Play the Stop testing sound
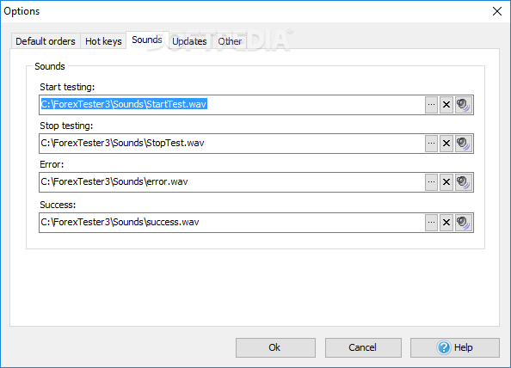 (464, 144)
